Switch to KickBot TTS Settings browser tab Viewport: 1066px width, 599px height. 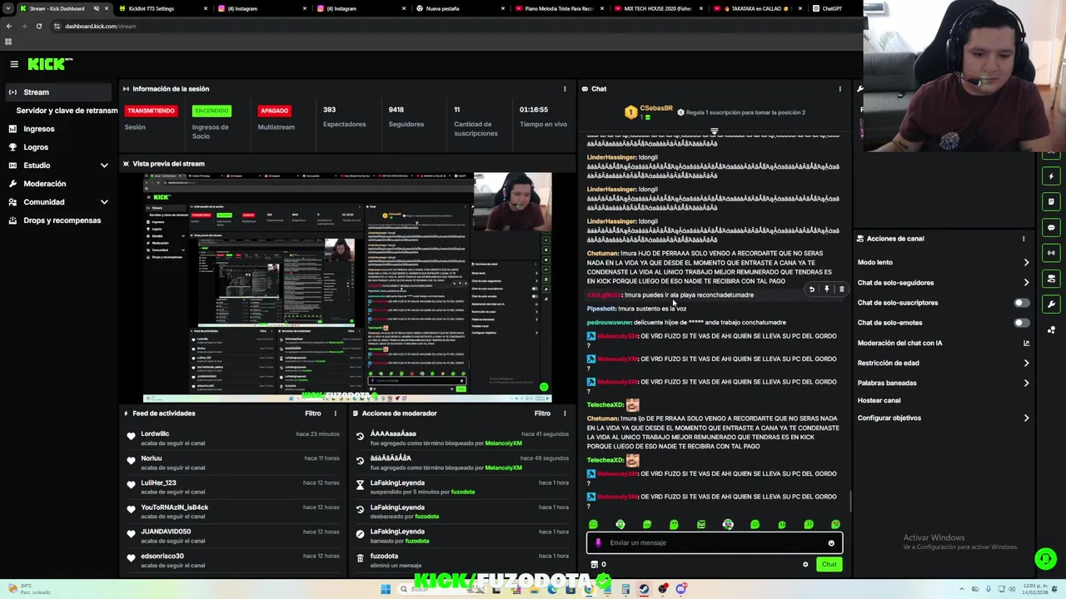pos(164,8)
